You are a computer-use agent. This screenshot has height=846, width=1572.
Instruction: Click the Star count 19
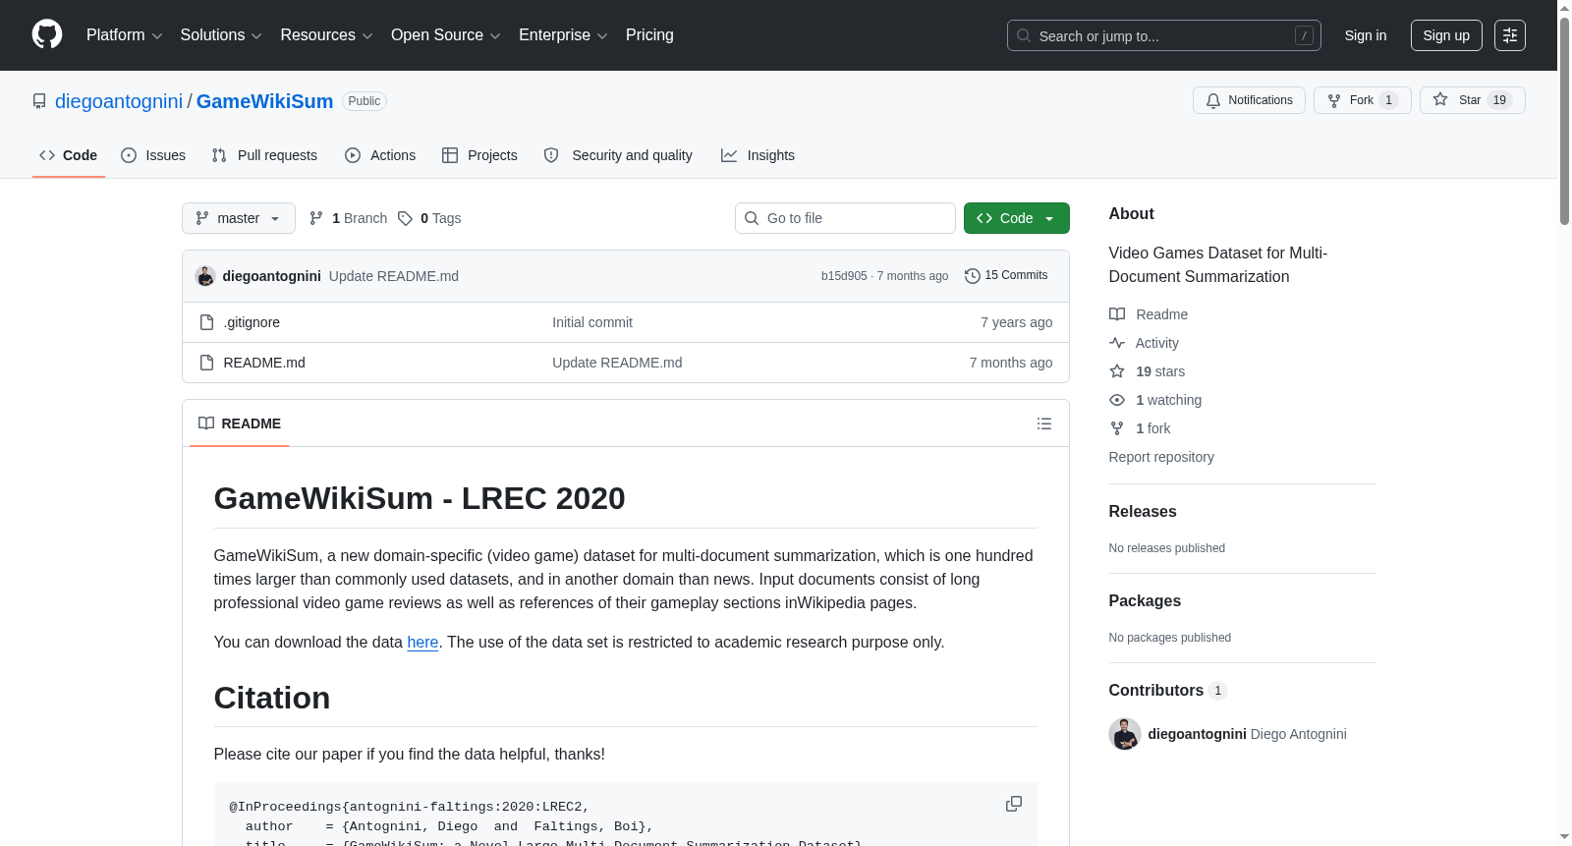pyautogui.click(x=1499, y=100)
